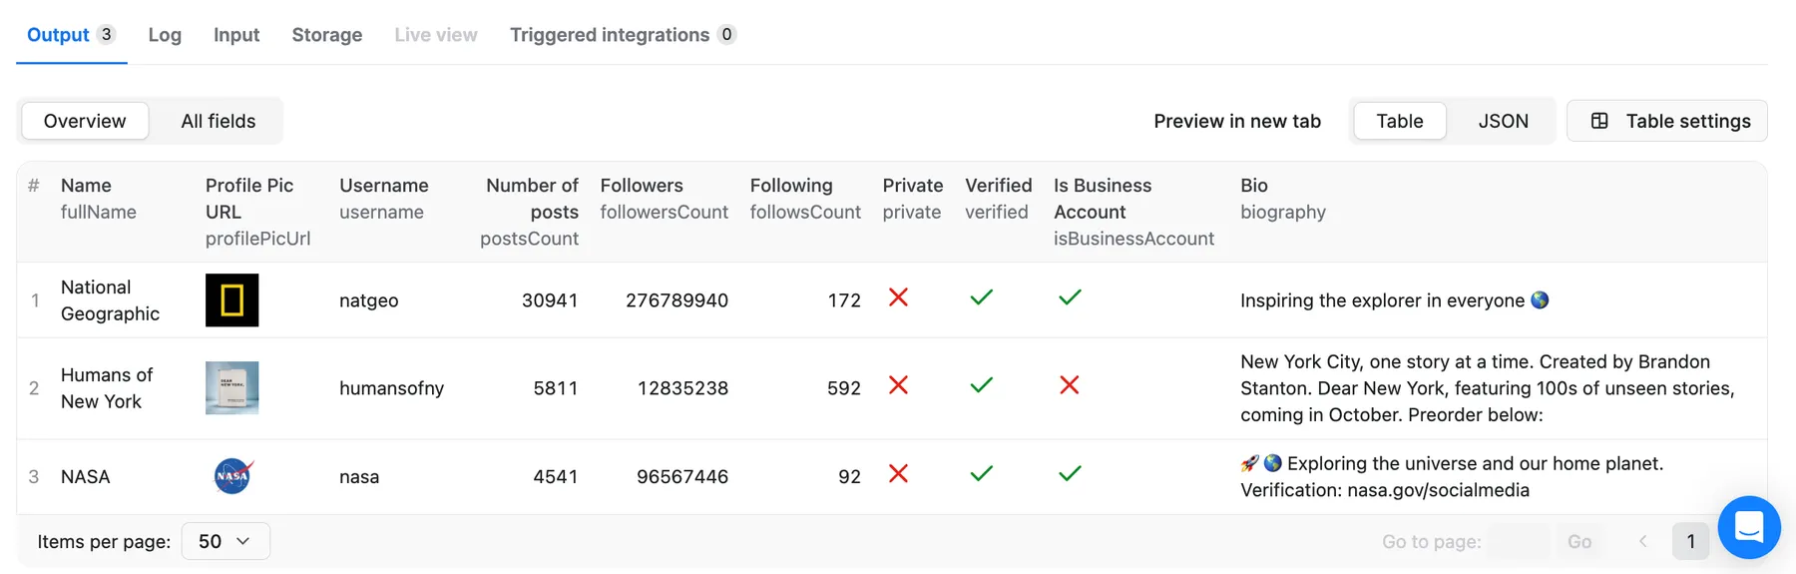Click the previous page chevron arrow
Viewport: 1796px width, 574px height.
pos(1642,541)
